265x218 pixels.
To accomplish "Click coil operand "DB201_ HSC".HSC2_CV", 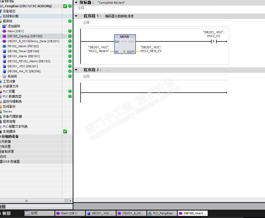I will pos(214,34).
